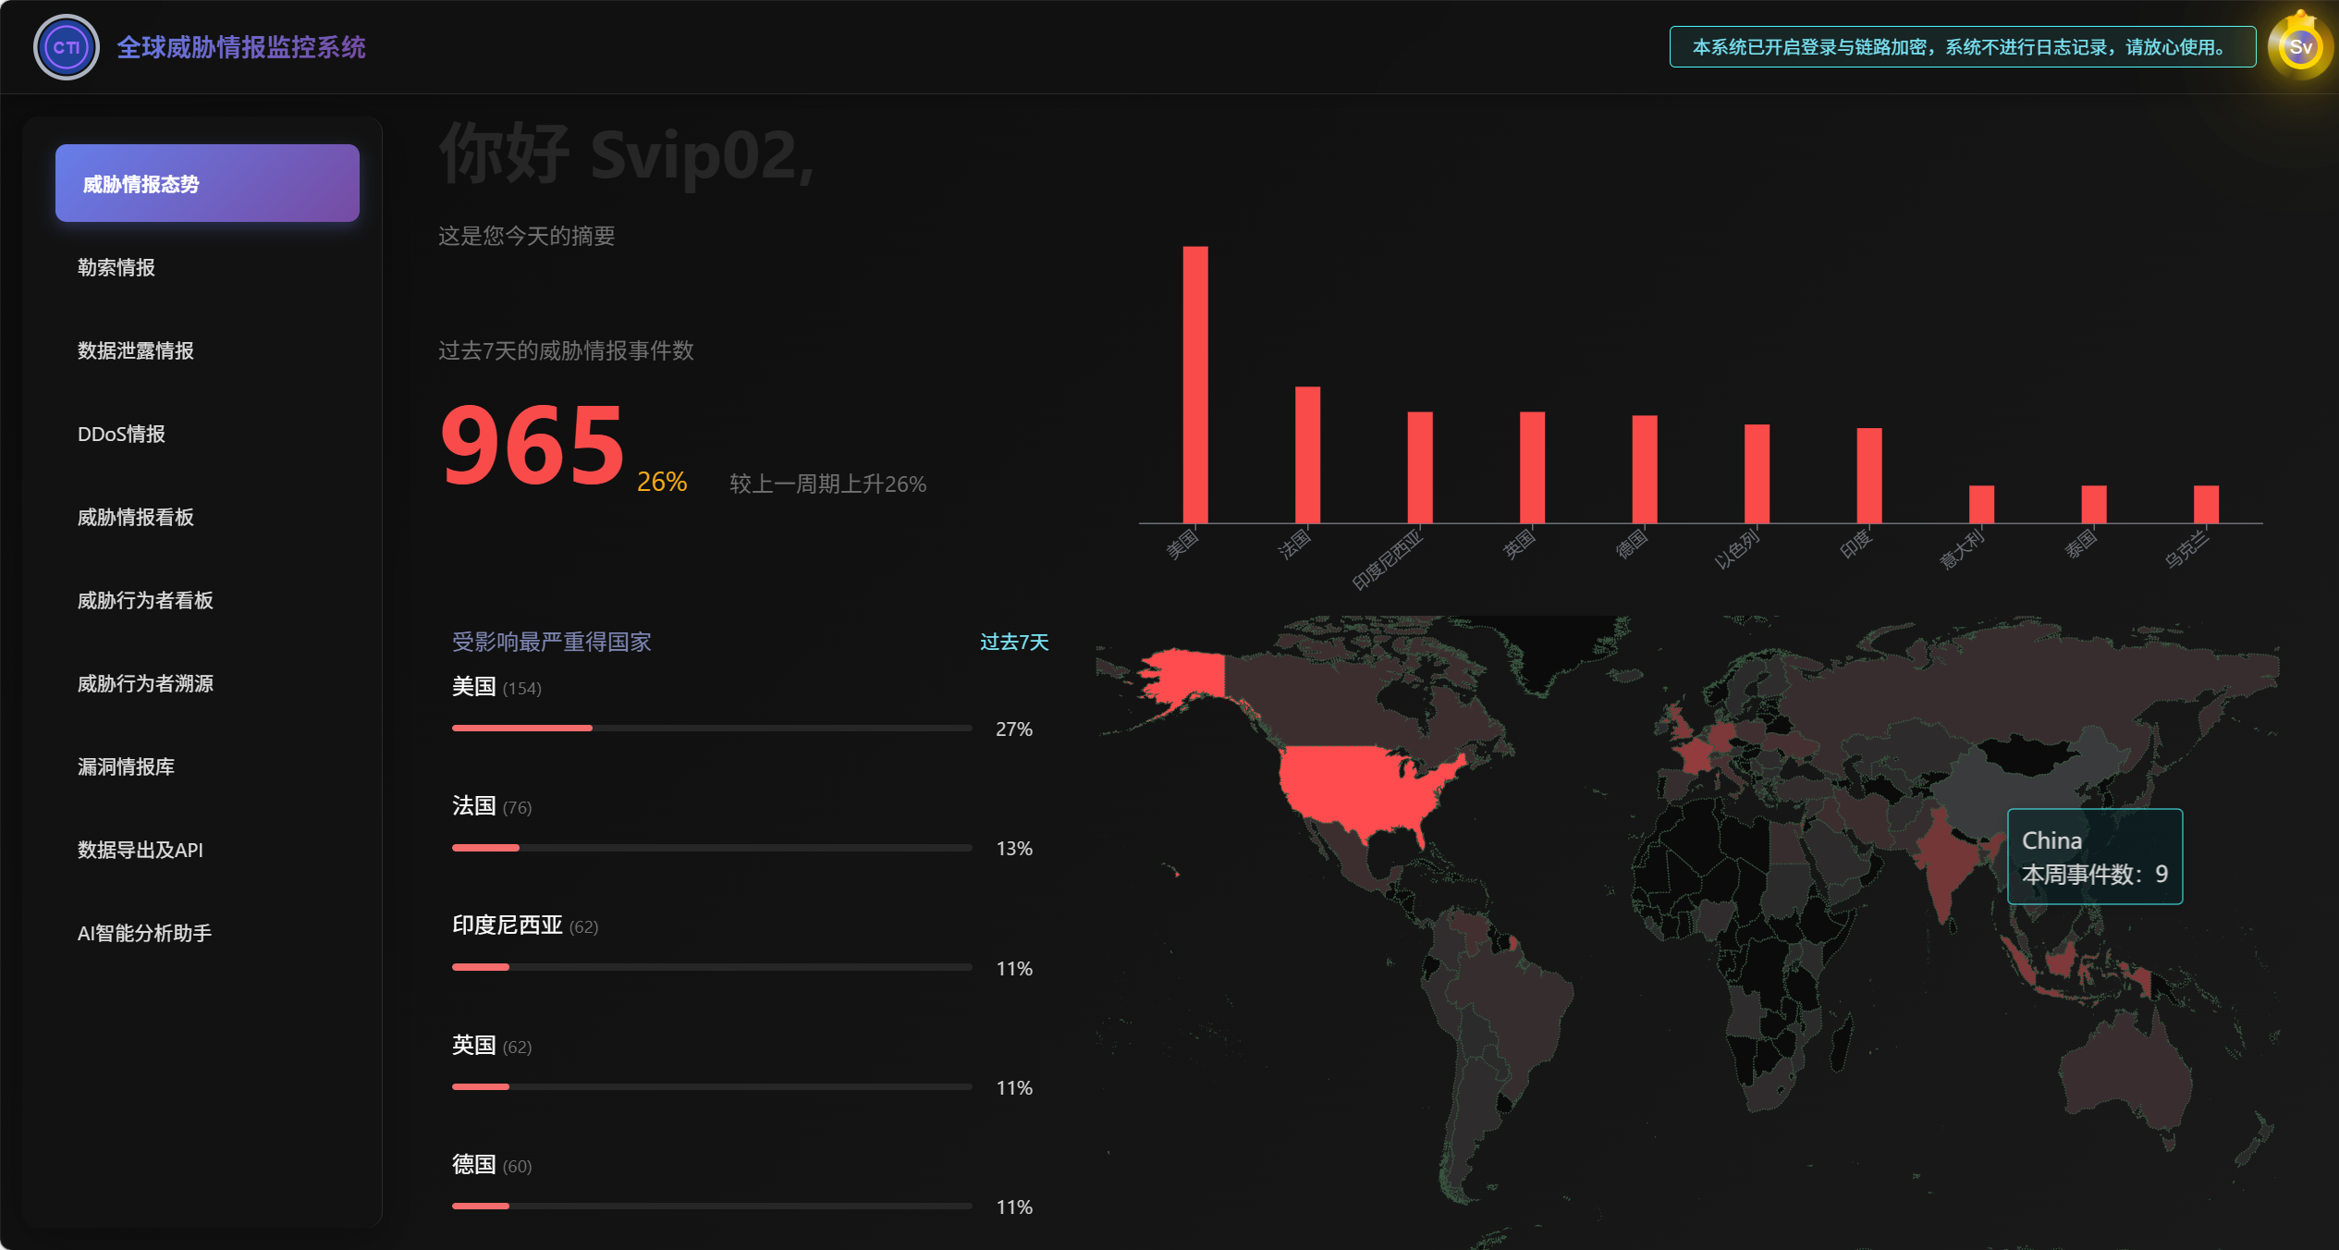The width and height of the screenshot is (2339, 1250).
Task: Click the 乌克兰 bar in chart
Action: point(2206,504)
